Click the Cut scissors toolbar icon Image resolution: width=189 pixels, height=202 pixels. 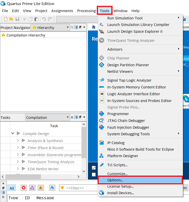coord(25,19)
